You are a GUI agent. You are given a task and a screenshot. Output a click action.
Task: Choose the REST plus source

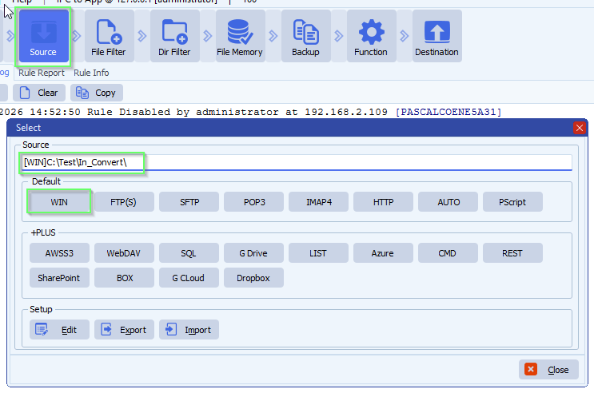coord(512,253)
